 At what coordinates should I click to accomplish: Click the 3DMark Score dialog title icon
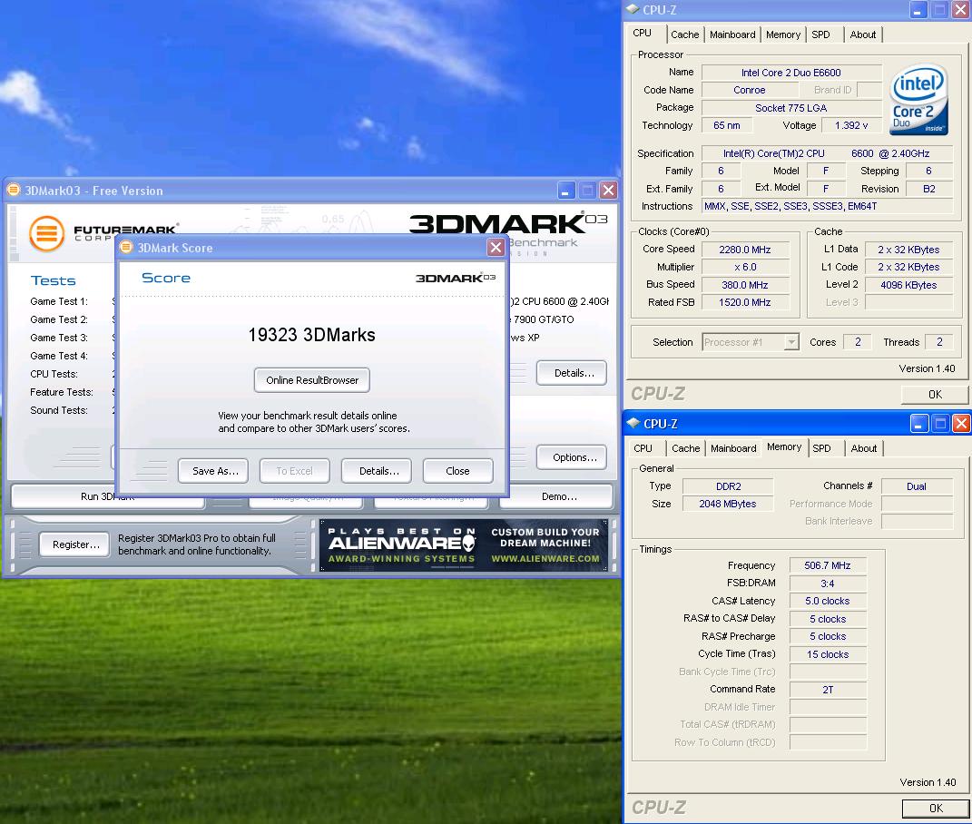tap(126, 248)
